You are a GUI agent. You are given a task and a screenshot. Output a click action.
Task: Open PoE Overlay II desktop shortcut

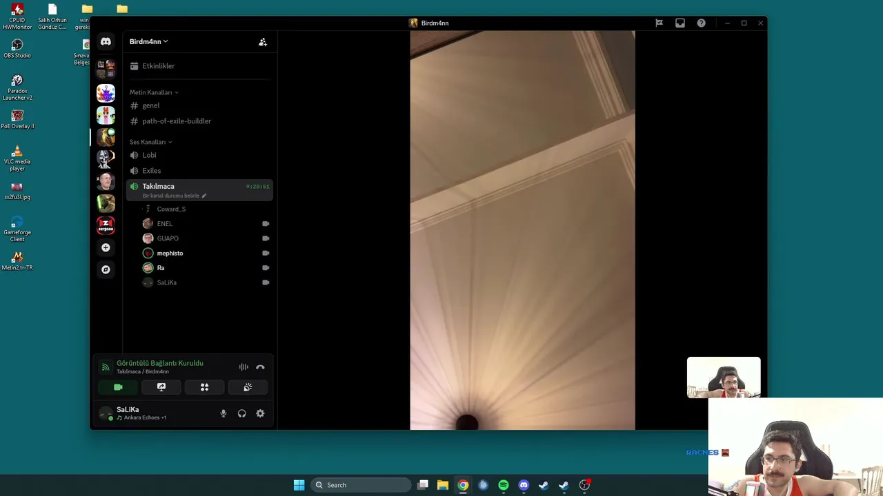(17, 119)
